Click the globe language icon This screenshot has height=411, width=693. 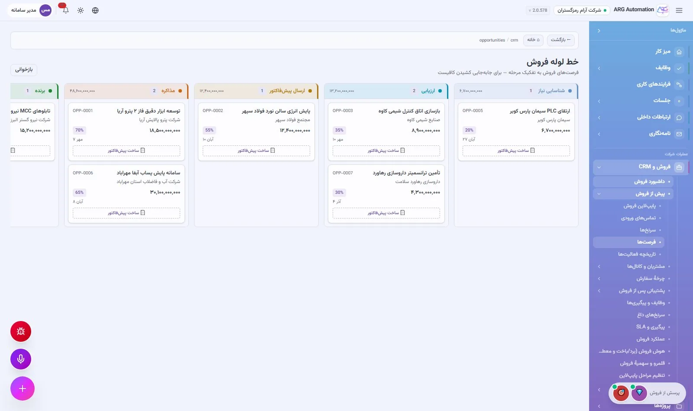(x=95, y=10)
